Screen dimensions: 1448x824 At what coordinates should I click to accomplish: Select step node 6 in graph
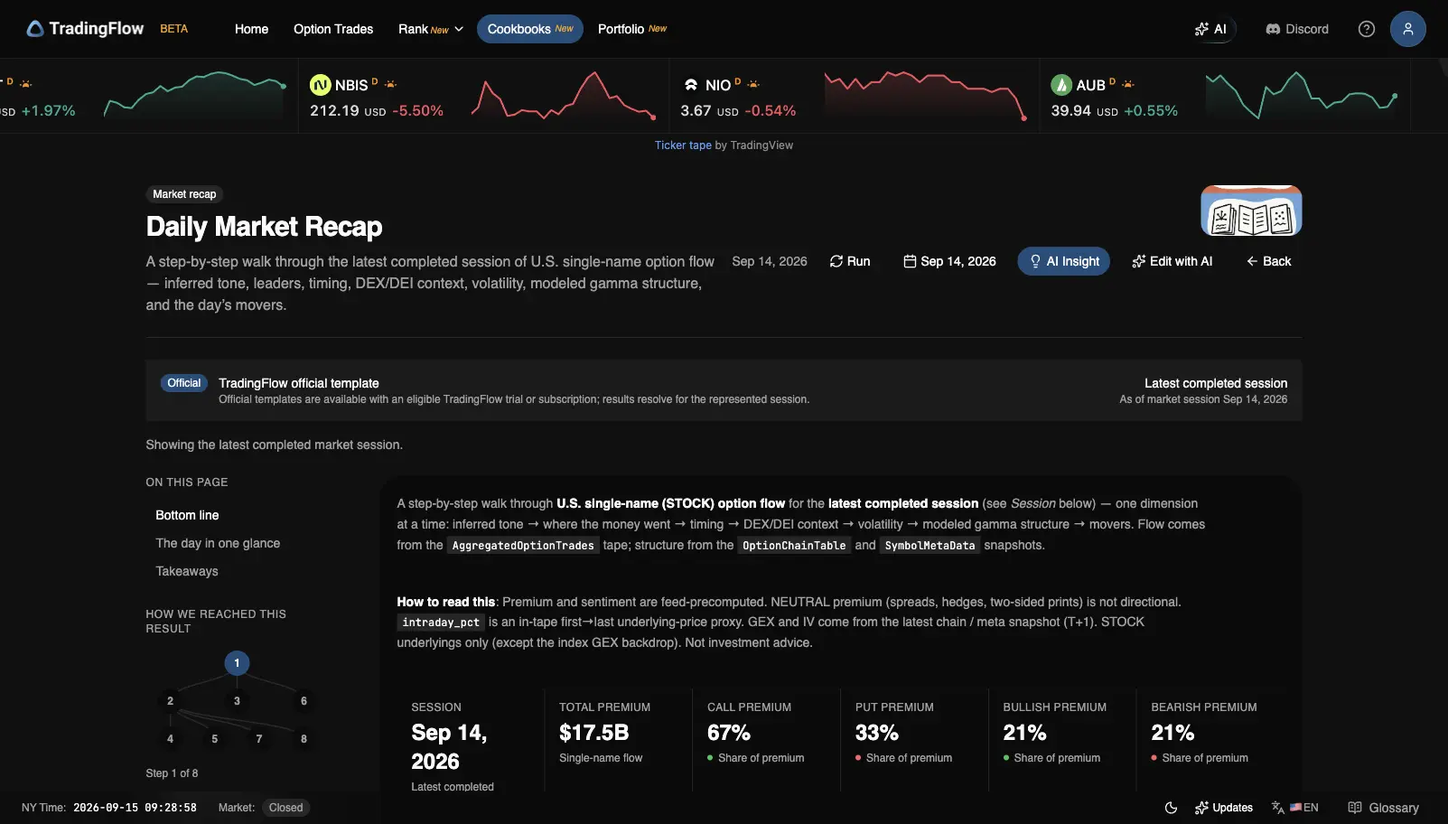(304, 701)
